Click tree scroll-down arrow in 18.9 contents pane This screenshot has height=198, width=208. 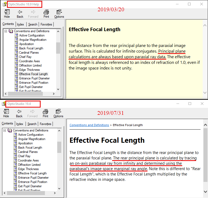(x=58, y=89)
